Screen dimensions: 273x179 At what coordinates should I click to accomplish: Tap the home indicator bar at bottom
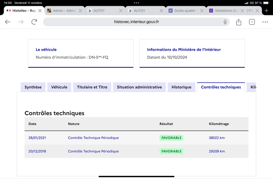tap(136, 176)
